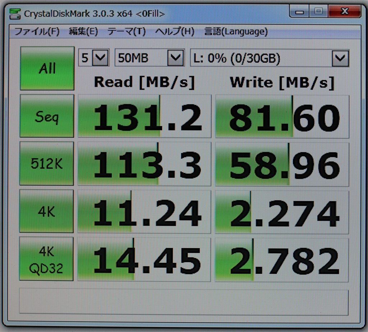The image size is (368, 332).
Task: Close the CrystalDiskMark window
Action: click(345, 11)
